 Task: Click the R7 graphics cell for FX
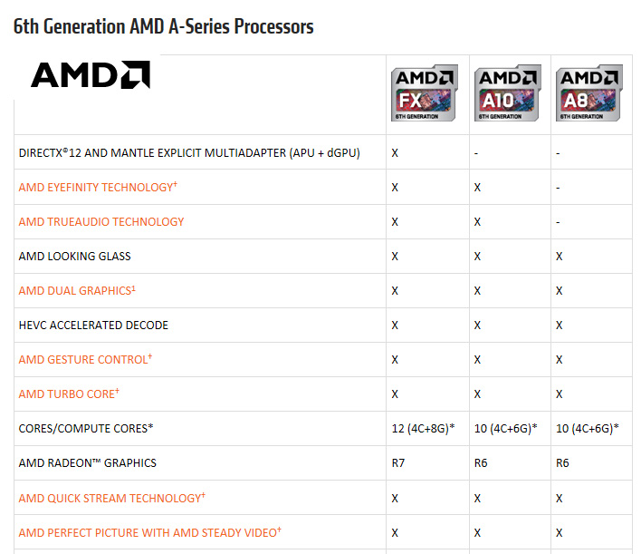[397, 462]
